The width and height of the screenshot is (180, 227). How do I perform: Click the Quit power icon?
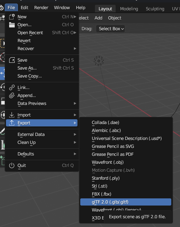12,165
